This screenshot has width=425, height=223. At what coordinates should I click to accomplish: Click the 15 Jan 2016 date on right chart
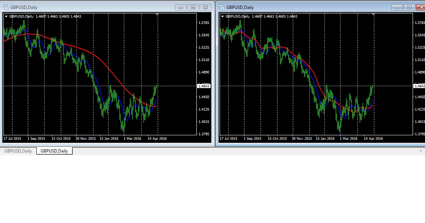point(325,139)
